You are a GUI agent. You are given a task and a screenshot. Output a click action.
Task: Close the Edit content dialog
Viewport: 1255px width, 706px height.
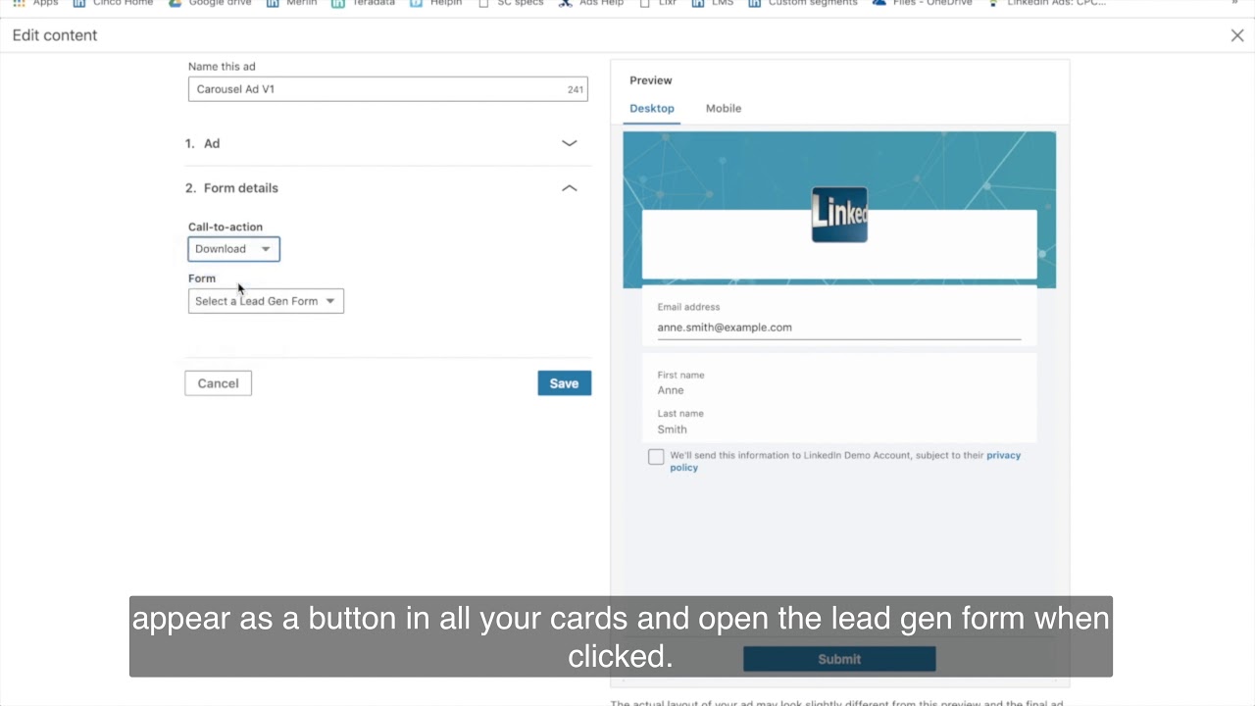(x=1236, y=35)
